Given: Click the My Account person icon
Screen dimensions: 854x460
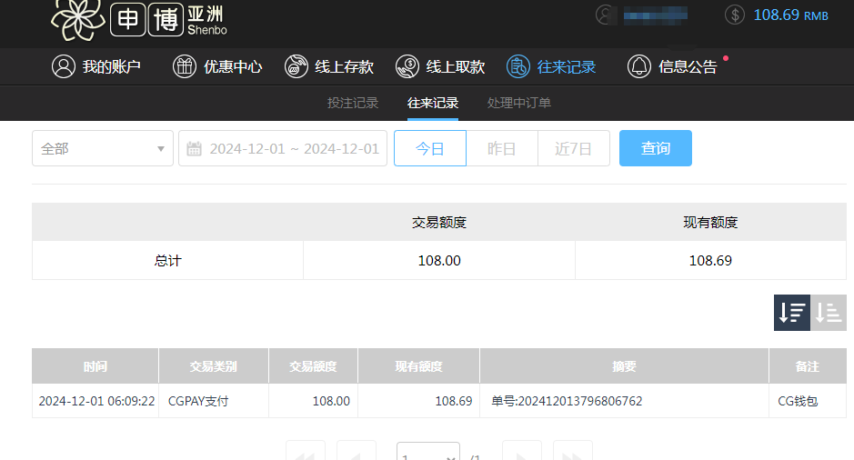Looking at the screenshot, I should 63,66.
